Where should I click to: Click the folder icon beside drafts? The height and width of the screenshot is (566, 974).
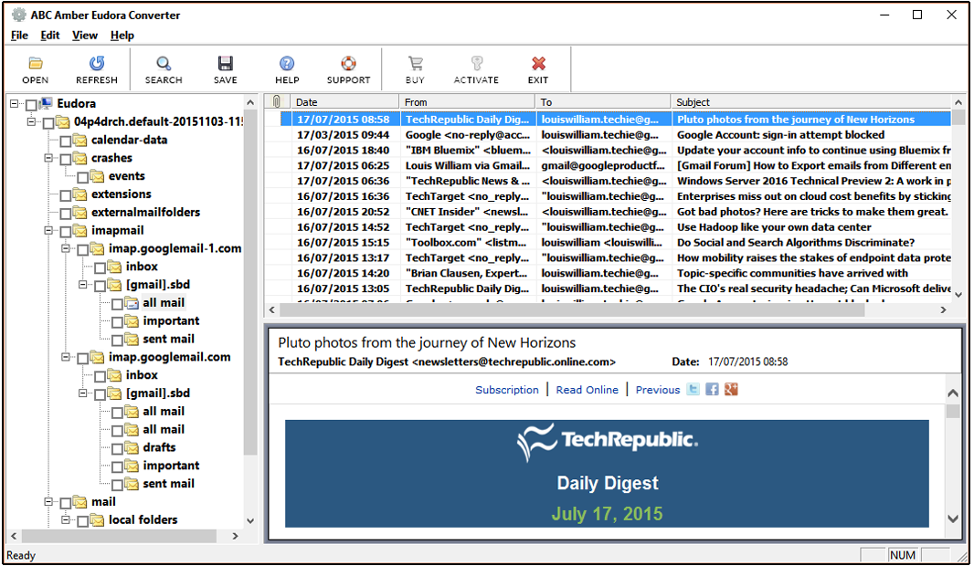point(131,447)
